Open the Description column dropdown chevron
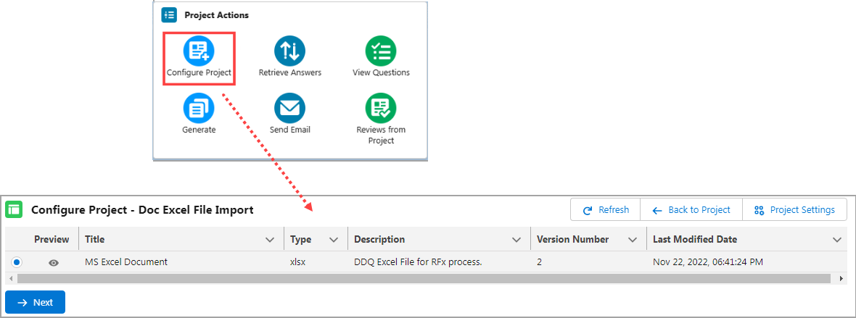 [x=516, y=240]
